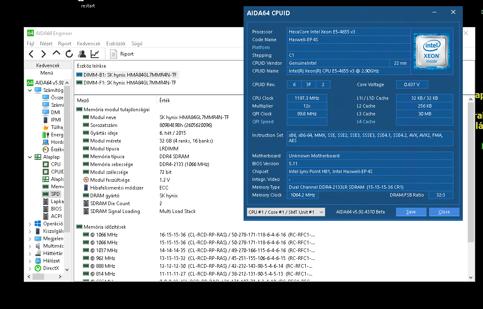
Task: Collapse the Alaplap tree node
Action: tap(30, 157)
